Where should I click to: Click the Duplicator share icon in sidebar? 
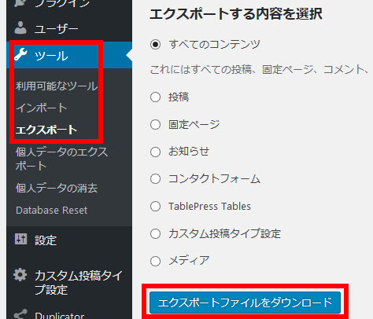[x=20, y=314]
